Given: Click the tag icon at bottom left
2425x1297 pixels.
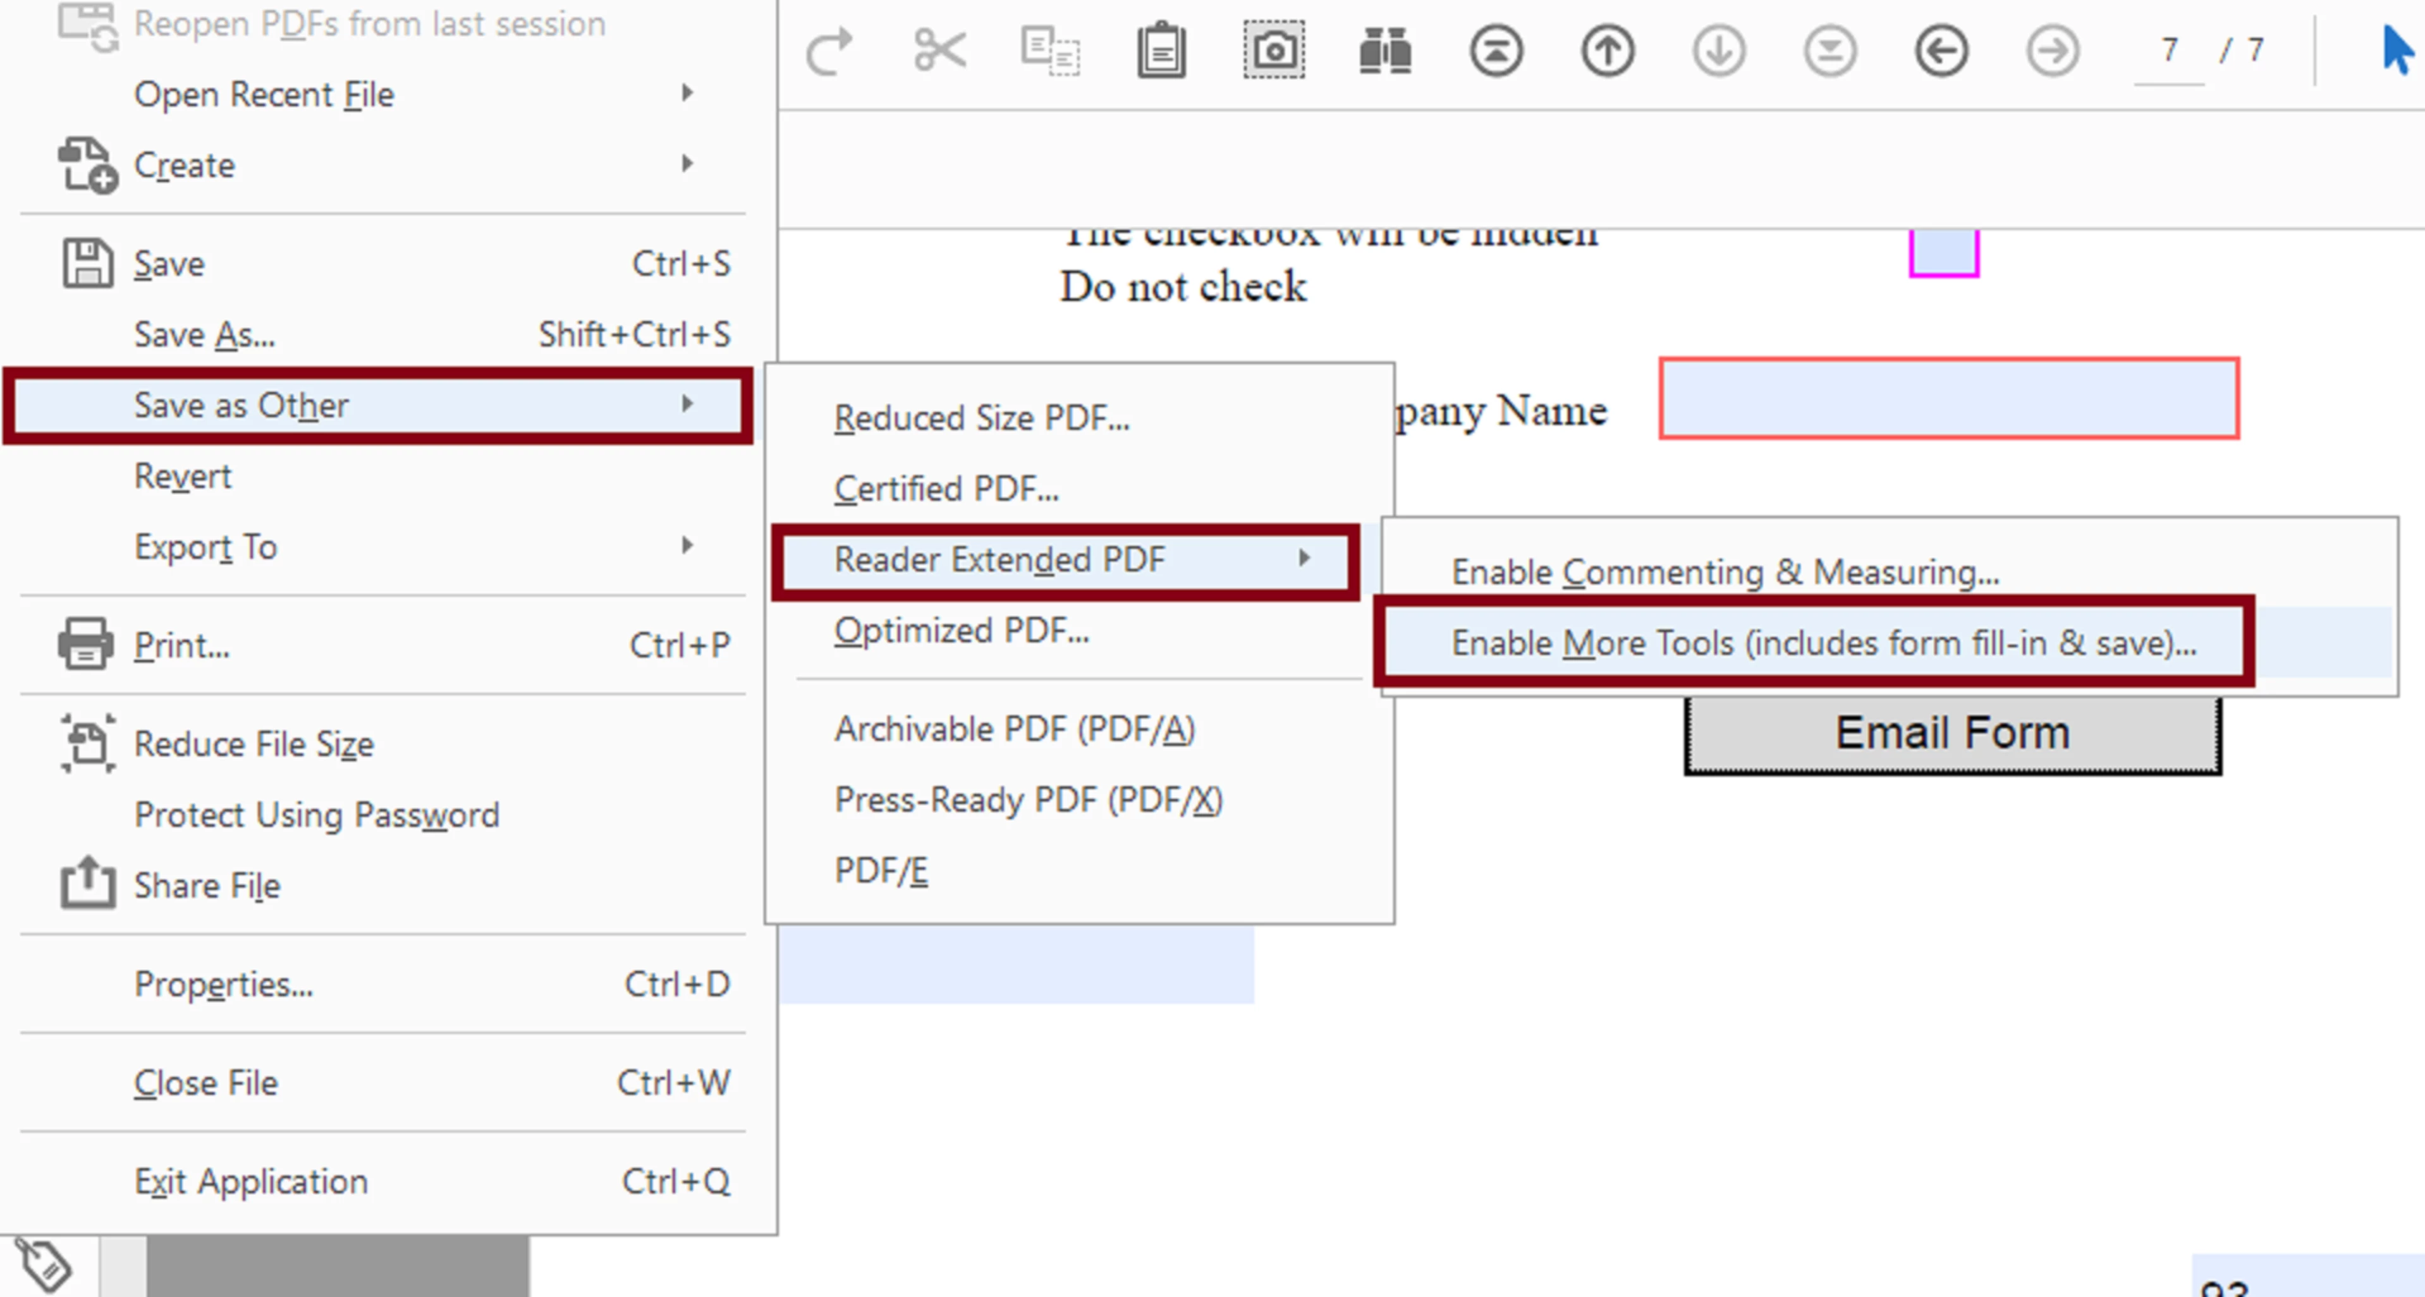Looking at the screenshot, I should [43, 1265].
